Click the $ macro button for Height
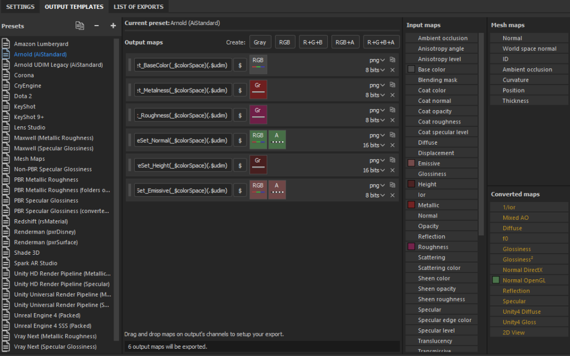Image resolution: width=570 pixels, height=356 pixels. click(x=240, y=165)
